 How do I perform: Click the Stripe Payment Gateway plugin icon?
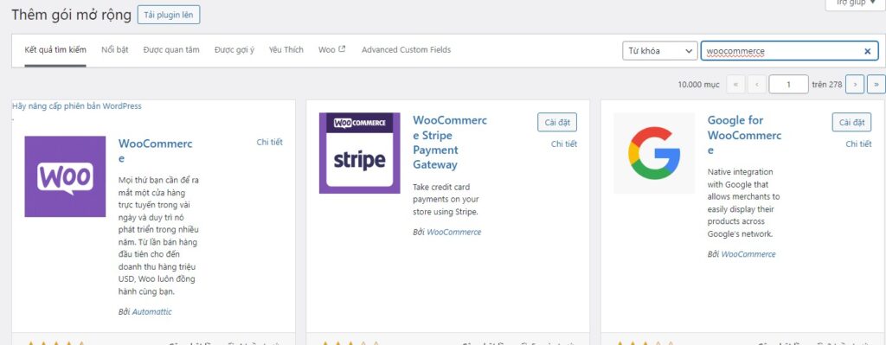point(359,153)
